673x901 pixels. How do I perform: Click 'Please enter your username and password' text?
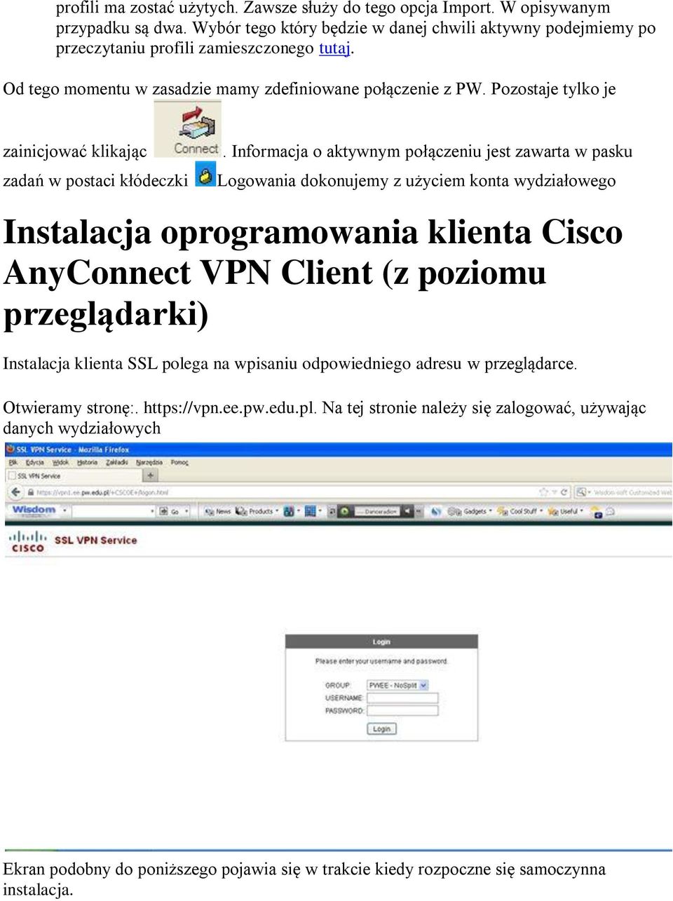tap(381, 661)
